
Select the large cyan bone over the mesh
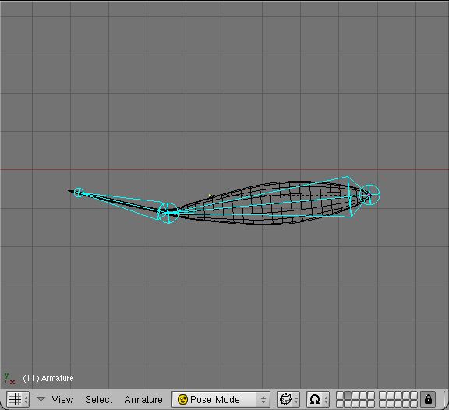(x=263, y=197)
